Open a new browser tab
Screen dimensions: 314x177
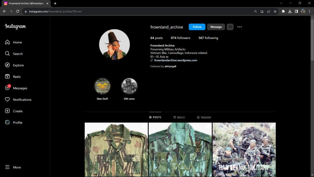point(55,3)
